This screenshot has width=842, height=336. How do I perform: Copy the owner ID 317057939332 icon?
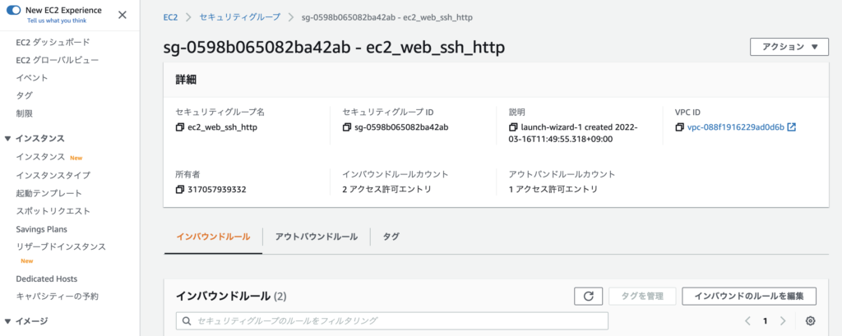point(179,190)
